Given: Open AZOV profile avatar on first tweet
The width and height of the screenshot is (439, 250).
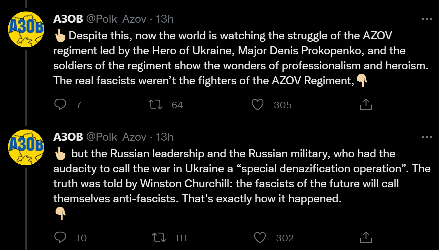Looking at the screenshot, I should (x=26, y=29).
